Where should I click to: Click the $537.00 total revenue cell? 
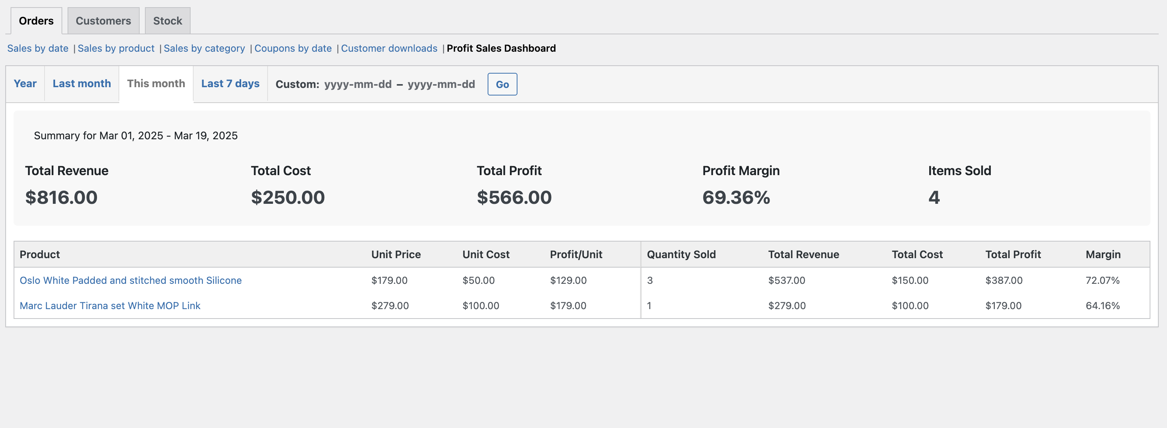(787, 280)
